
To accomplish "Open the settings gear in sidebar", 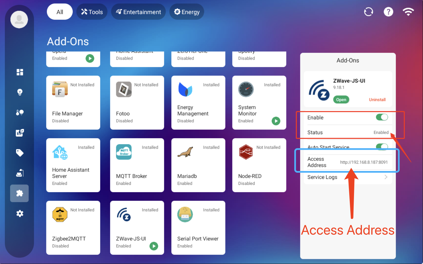I will (20, 214).
